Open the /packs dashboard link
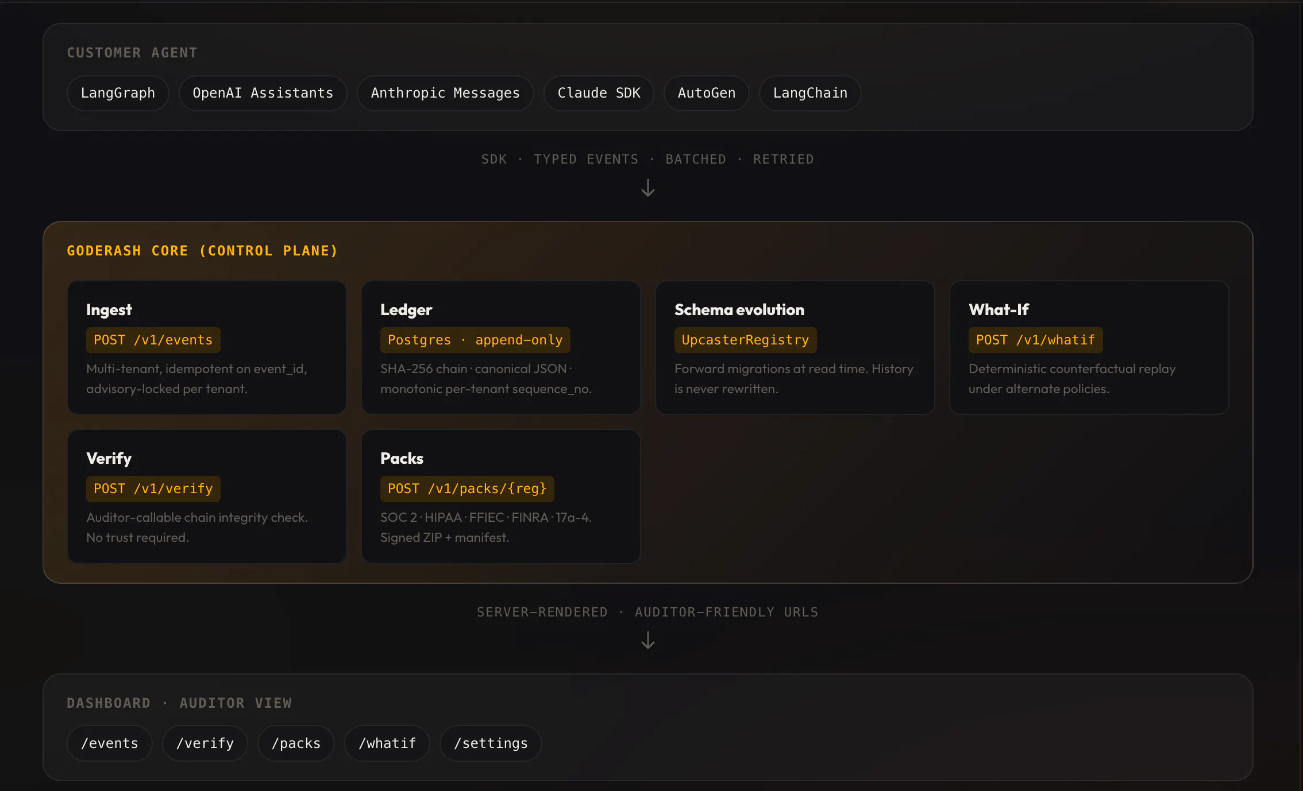Screen dimensions: 1303x791 (x=296, y=743)
